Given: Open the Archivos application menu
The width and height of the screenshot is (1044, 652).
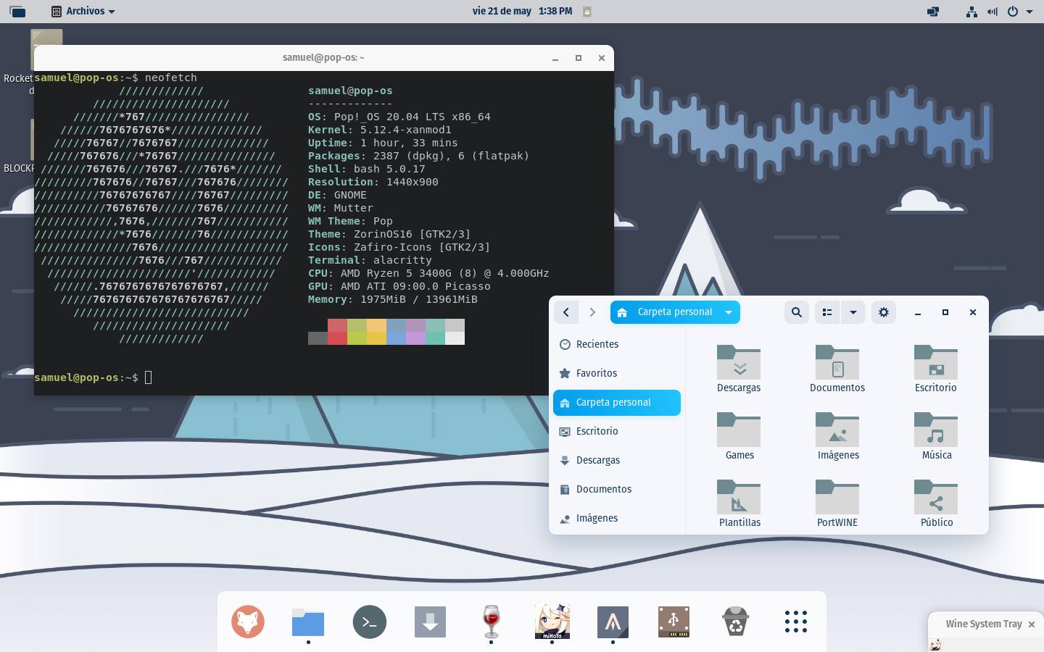Looking at the screenshot, I should coord(84,11).
